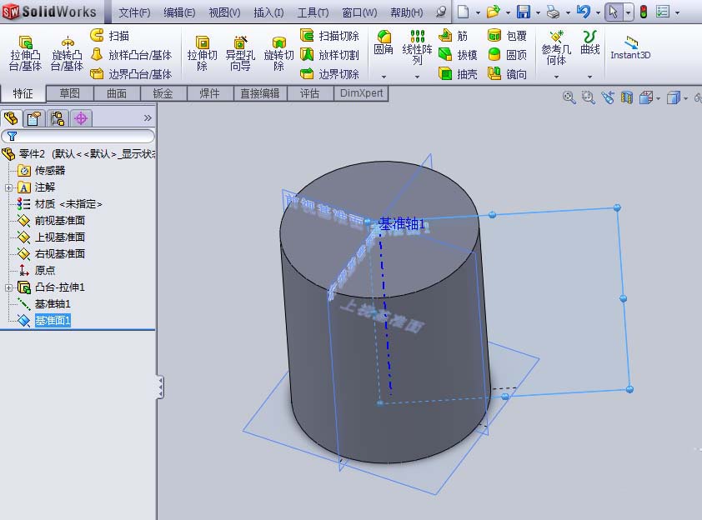This screenshot has height=520, width=702.
Task: Switch to the 曲面 surfaces tab
Action: (117, 93)
